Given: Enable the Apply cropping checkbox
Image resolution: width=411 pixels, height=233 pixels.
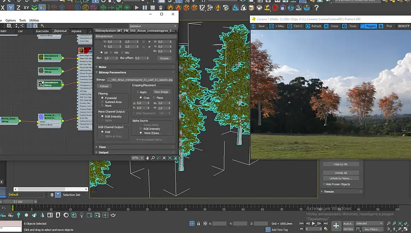Looking at the screenshot, I should point(138,92).
